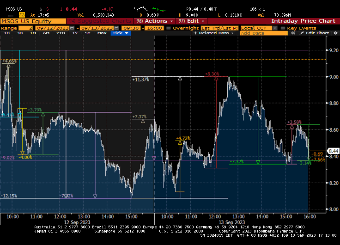The image size is (340, 245).
Task: Toggle the Key Events checkbox
Action: pos(283,28)
